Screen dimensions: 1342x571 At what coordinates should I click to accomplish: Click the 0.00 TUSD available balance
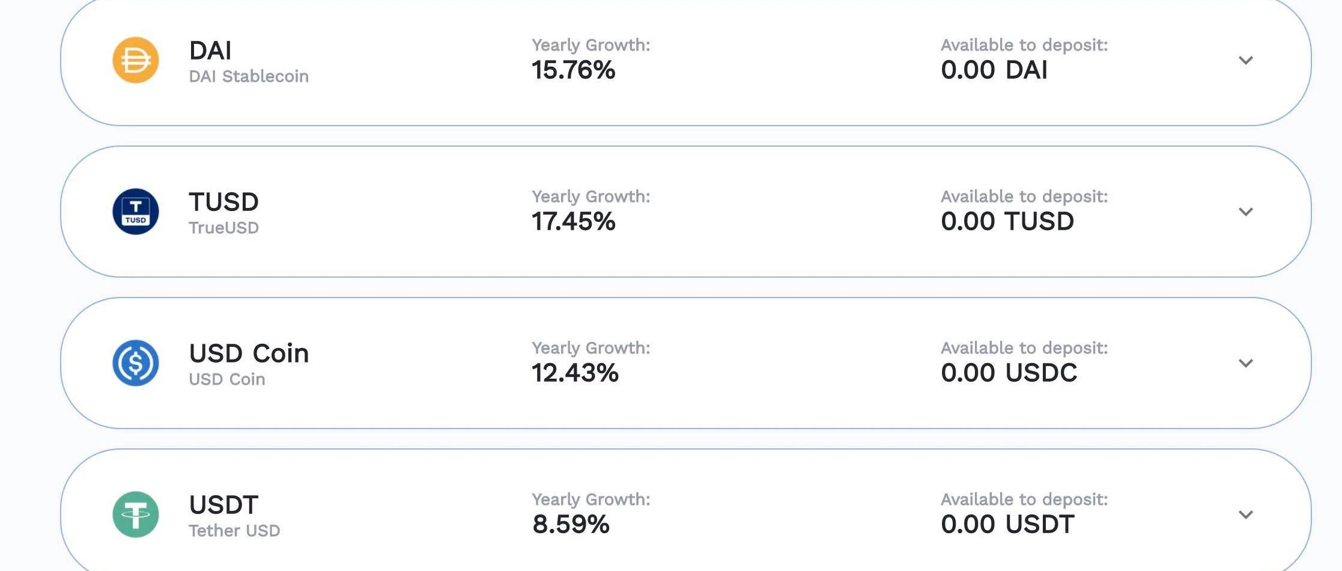1007,222
